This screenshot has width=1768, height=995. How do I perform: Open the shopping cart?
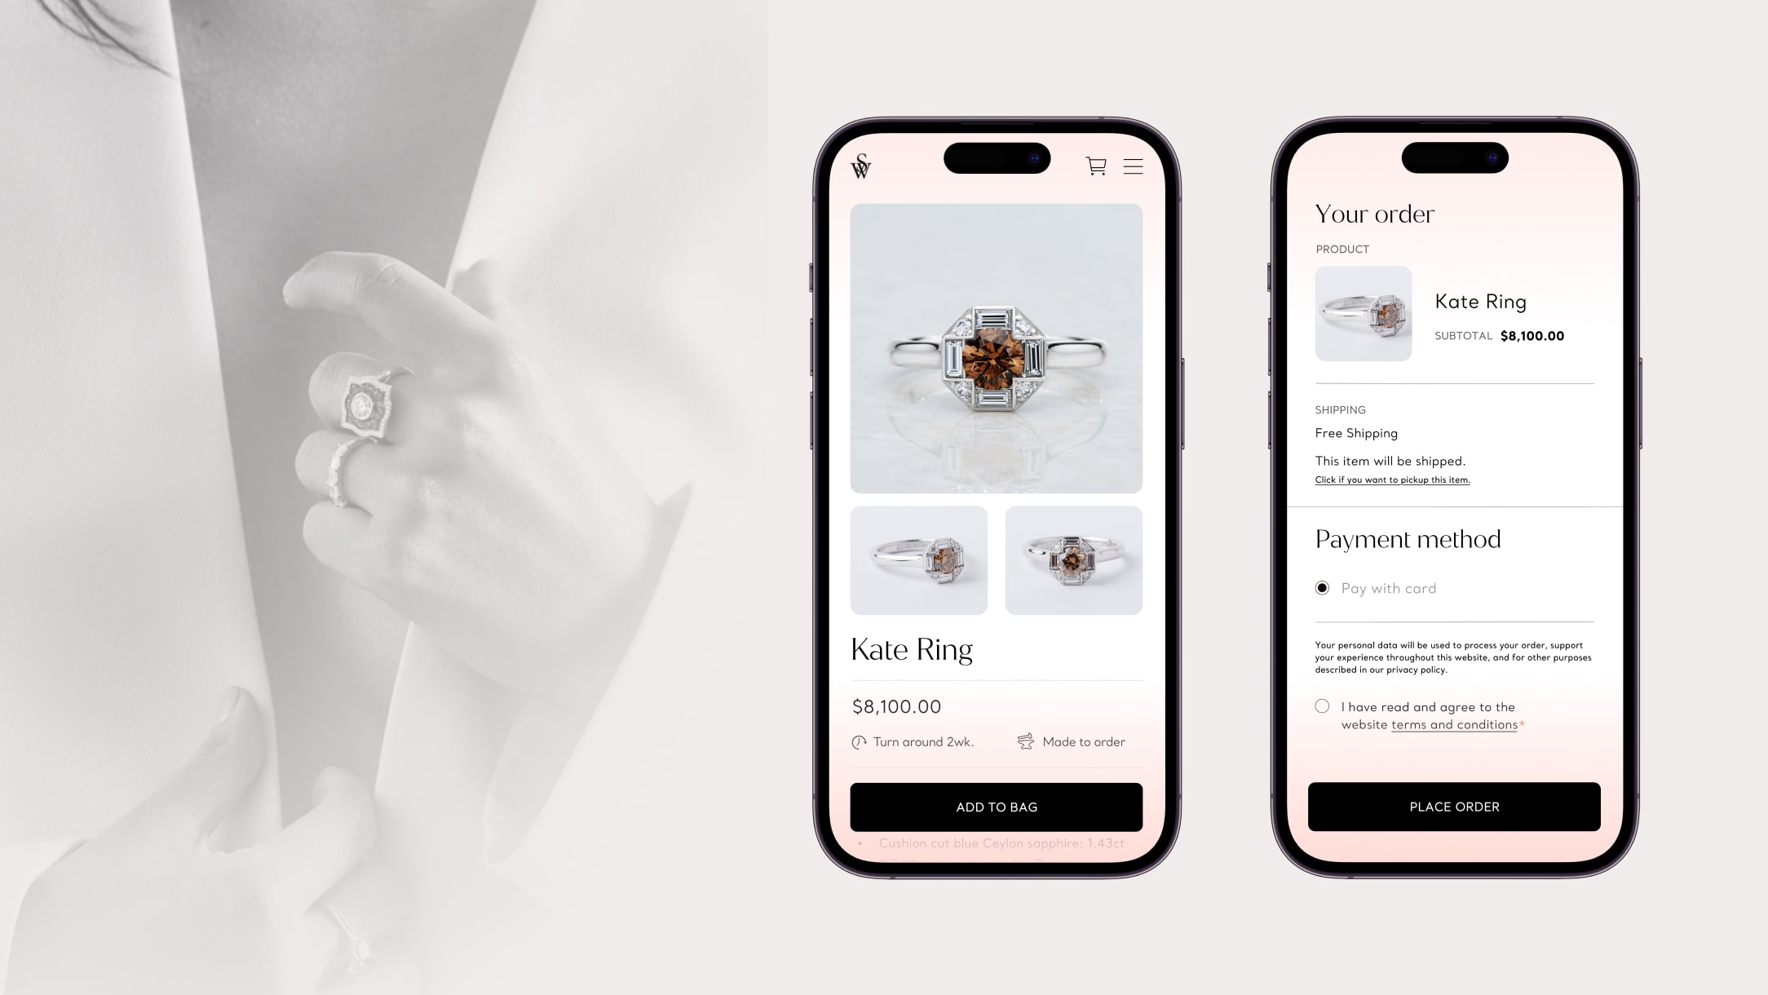pos(1095,166)
